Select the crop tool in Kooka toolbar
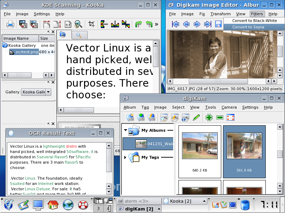Viewport: 285px width, 213px height. coord(92,24)
